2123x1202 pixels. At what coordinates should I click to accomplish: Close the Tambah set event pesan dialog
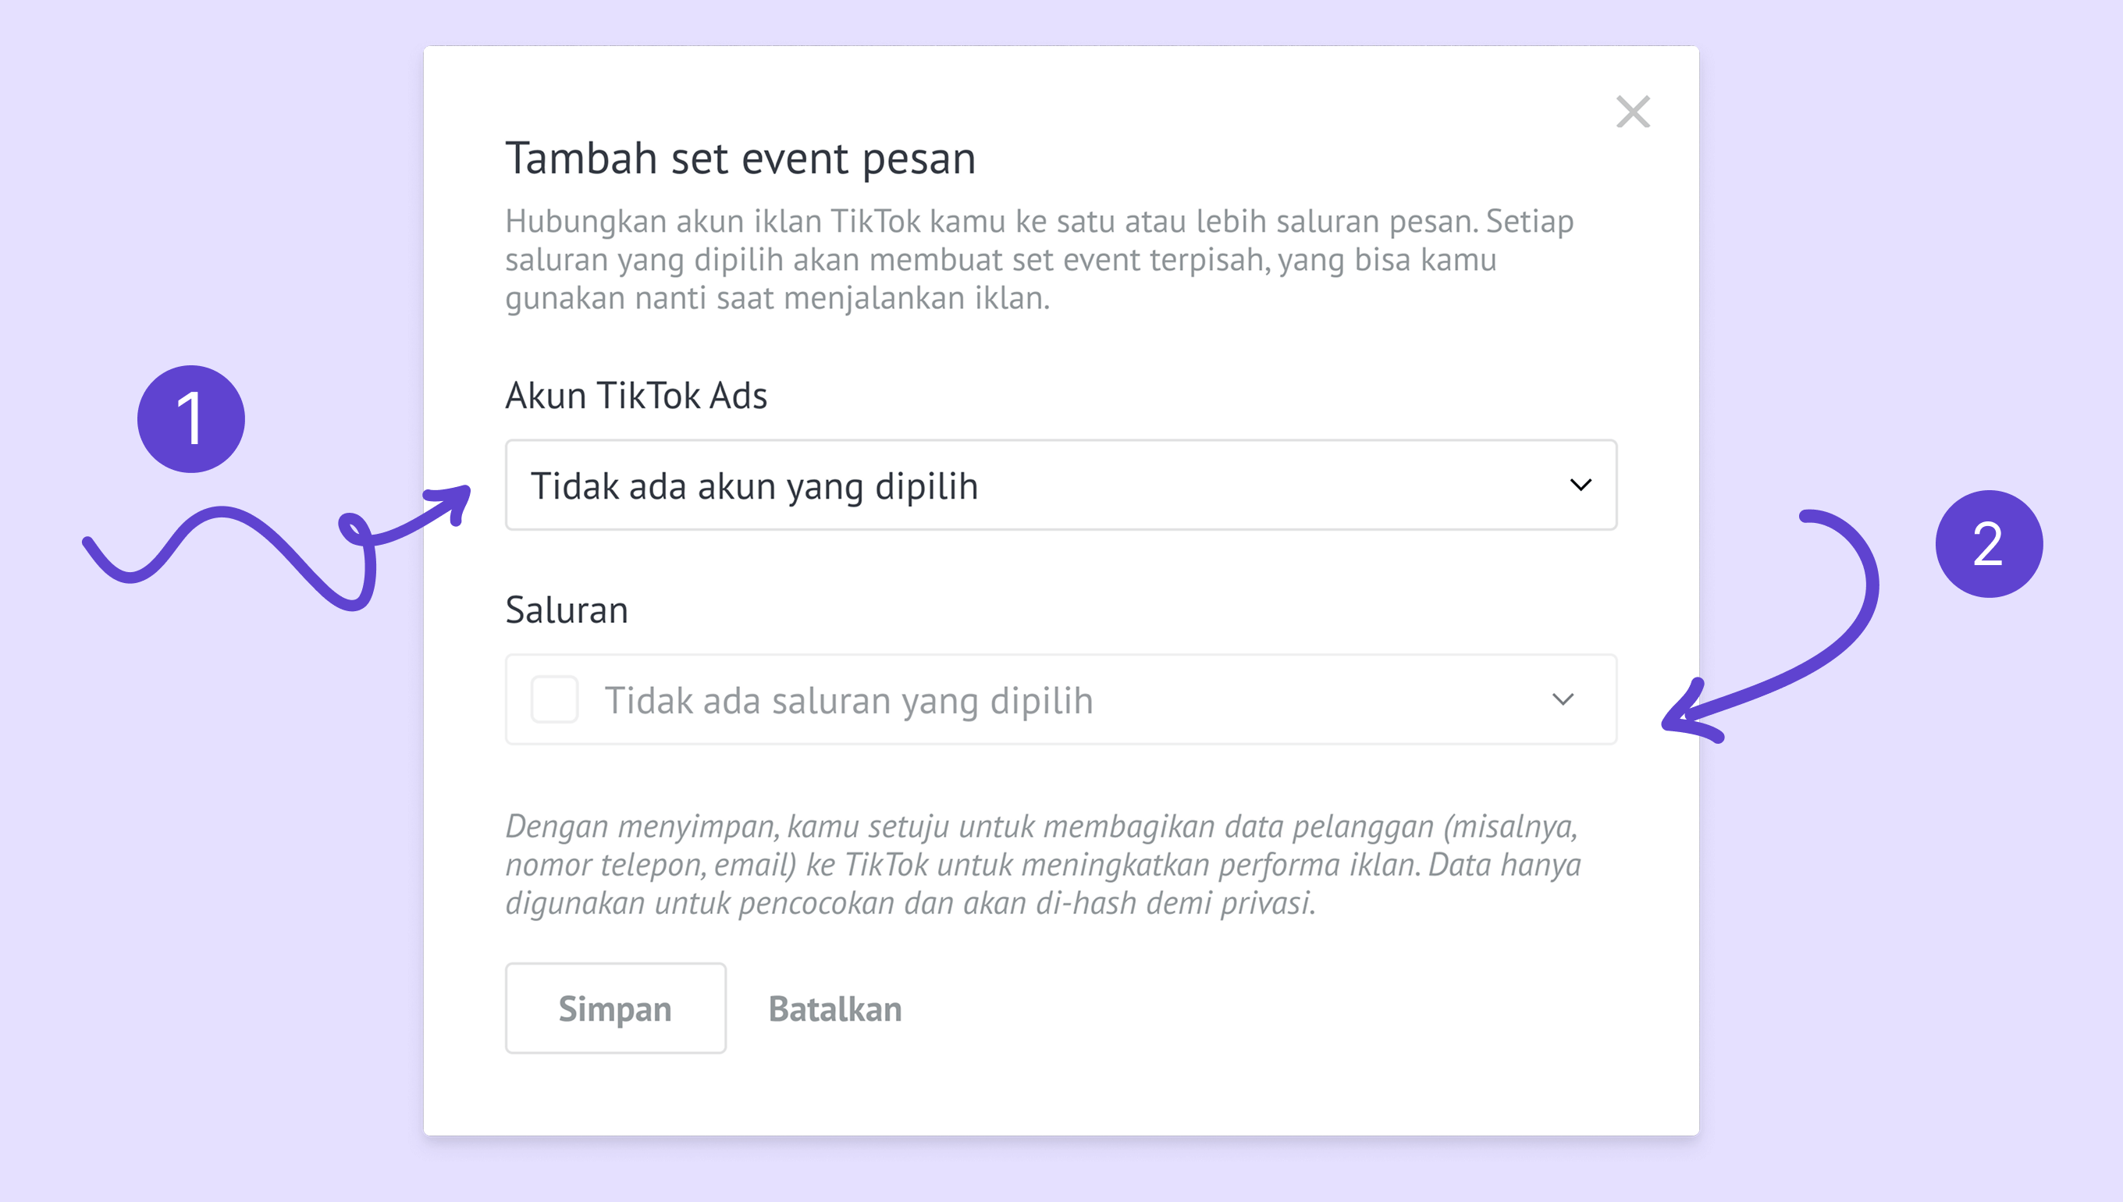pos(1632,112)
